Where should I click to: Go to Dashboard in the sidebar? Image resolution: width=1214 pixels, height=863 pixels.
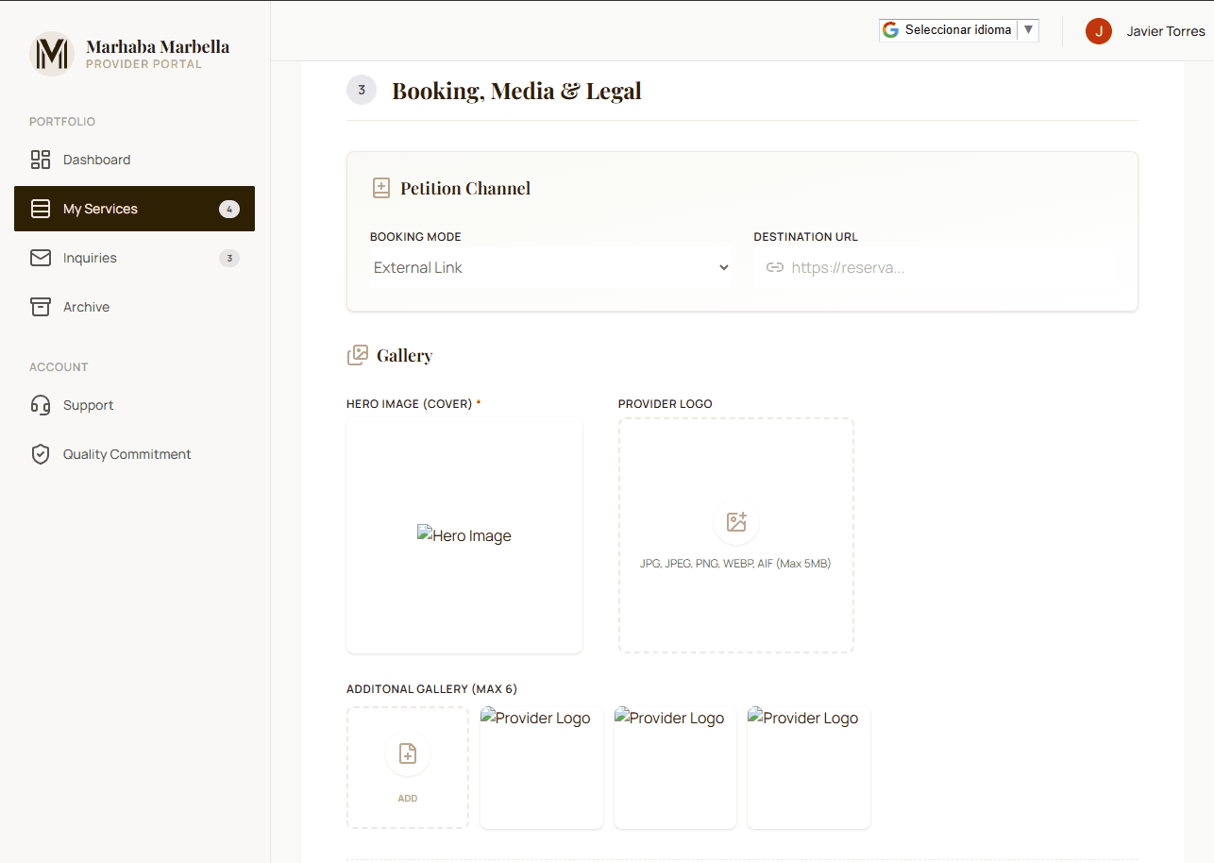134,160
